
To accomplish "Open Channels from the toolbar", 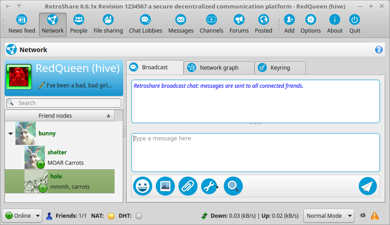I will tap(212, 24).
